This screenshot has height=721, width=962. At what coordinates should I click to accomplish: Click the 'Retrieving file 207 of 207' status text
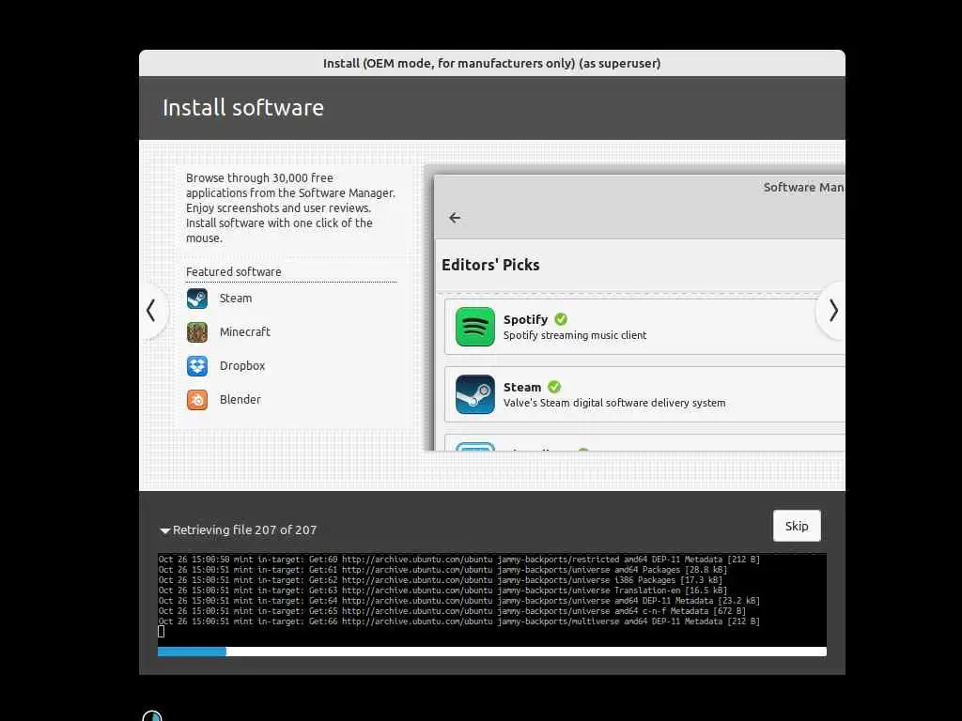point(245,529)
